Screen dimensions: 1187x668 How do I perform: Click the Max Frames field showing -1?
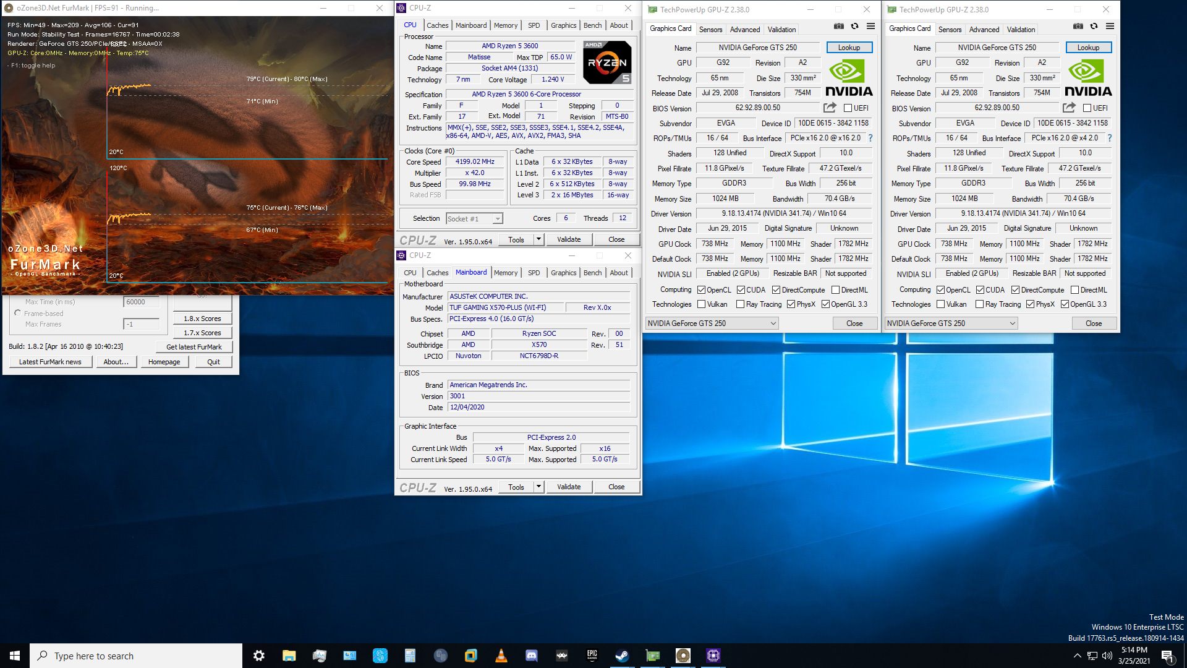point(141,324)
